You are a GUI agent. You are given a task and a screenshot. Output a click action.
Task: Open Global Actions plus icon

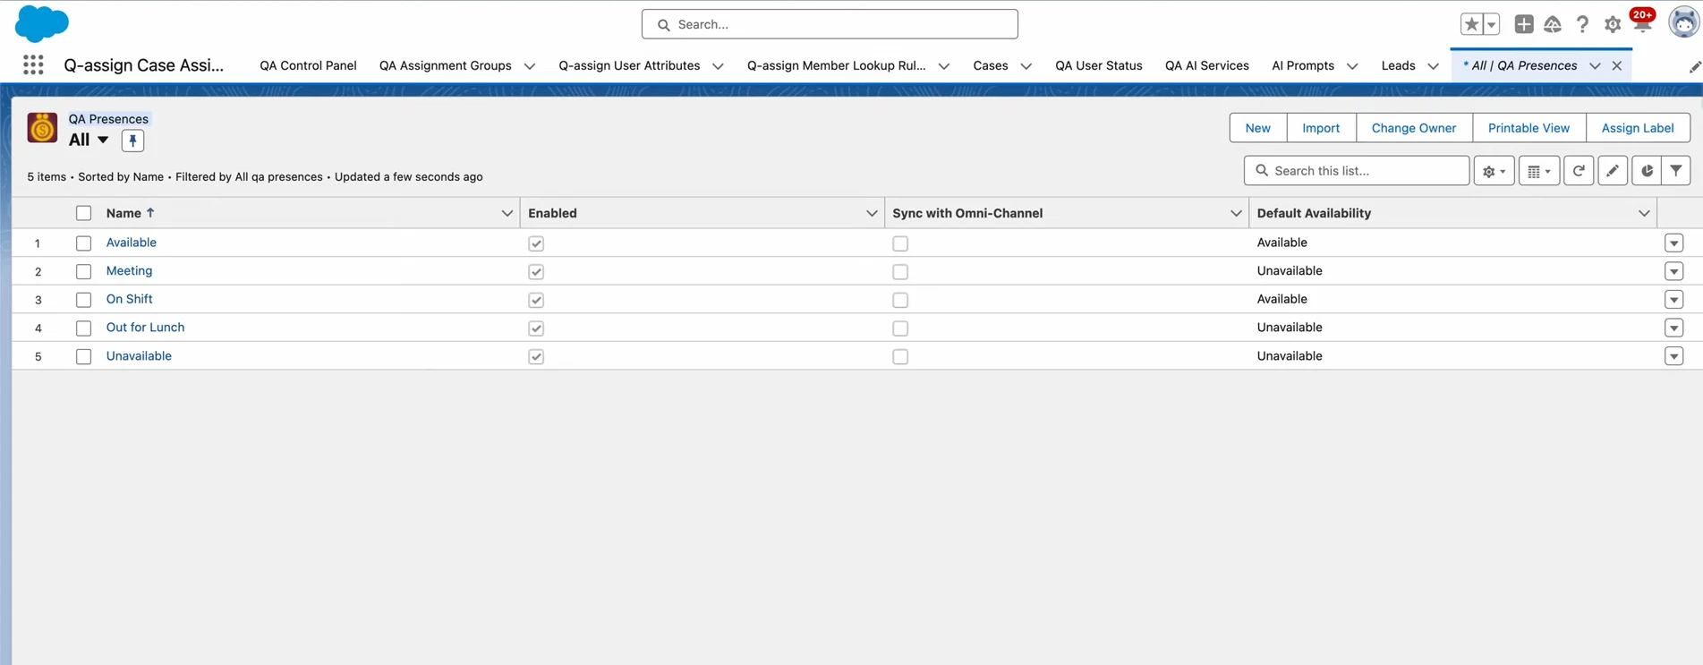1524,24
